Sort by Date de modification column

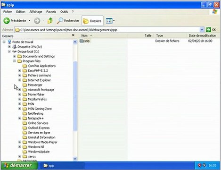coord(203,35)
